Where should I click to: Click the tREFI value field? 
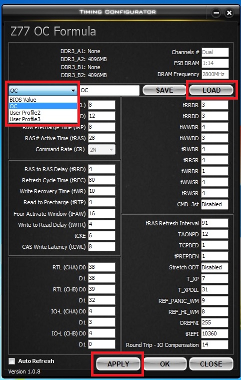[214, 334]
